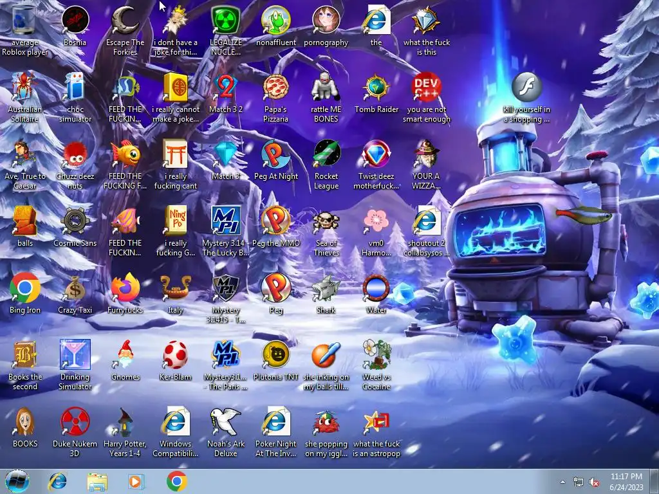
Task: Open the Peg At Night shortcut
Action: (275, 154)
